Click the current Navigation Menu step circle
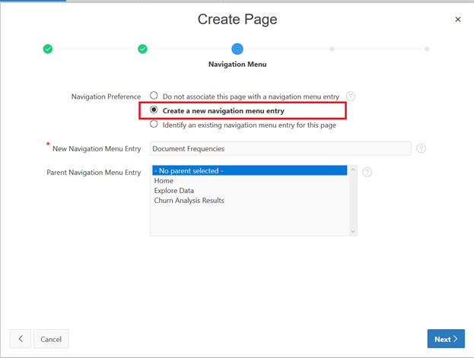The width and height of the screenshot is (474, 358). pos(237,49)
